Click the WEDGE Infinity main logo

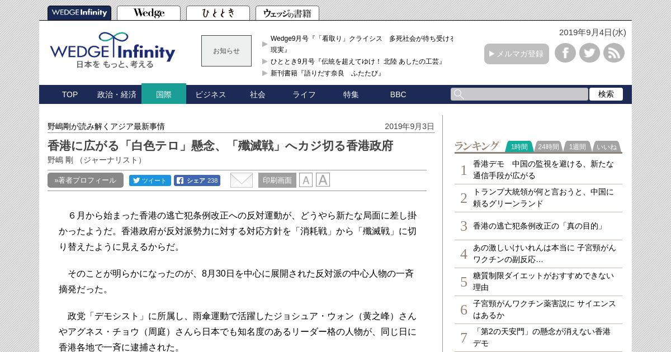pos(113,50)
